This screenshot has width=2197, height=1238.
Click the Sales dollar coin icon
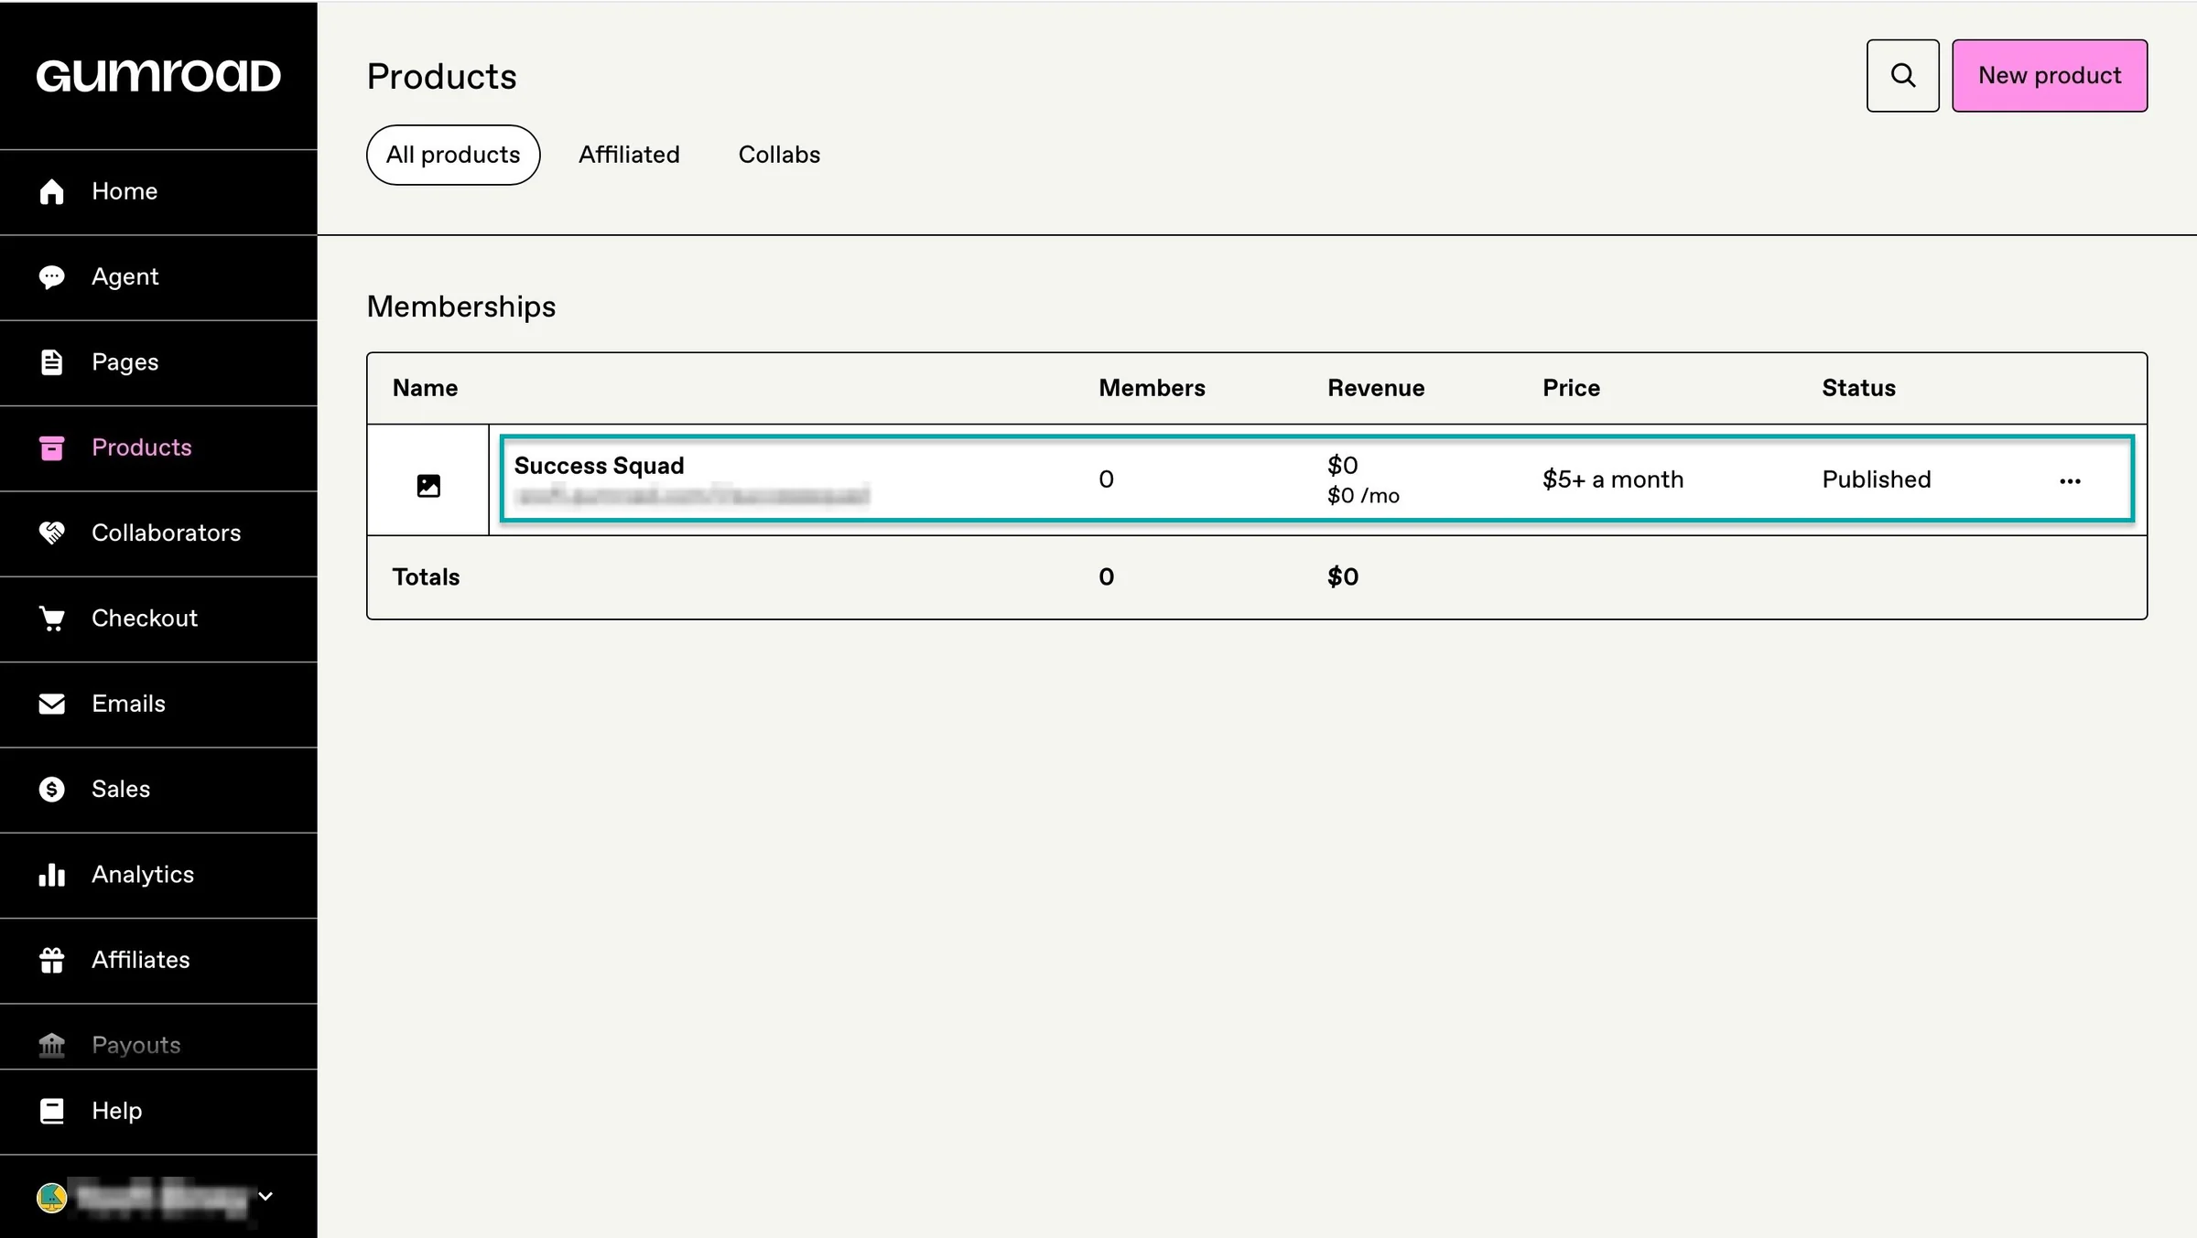point(52,789)
